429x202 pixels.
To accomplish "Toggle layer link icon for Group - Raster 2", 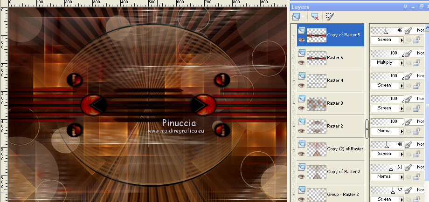I will [x=408, y=190].
